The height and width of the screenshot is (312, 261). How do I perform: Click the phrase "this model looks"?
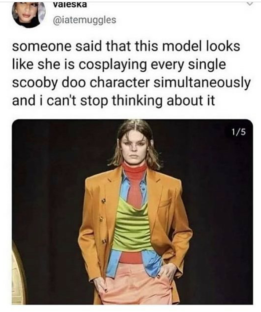tap(187, 47)
